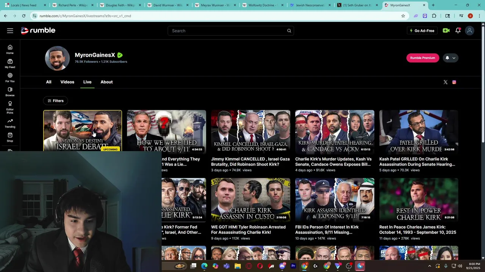This screenshot has width=485, height=272.
Task: Open Trending in sidebar
Action: pos(10,123)
